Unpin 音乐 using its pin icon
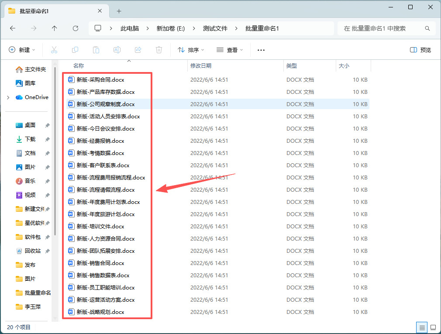The height and width of the screenshot is (334, 441). pos(47,181)
